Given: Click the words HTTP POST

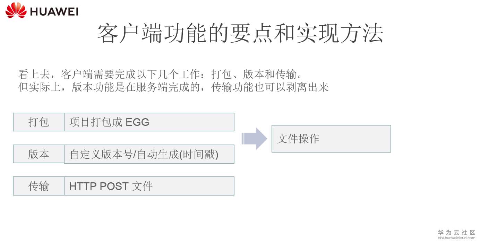Looking at the screenshot, I should [x=98, y=186].
